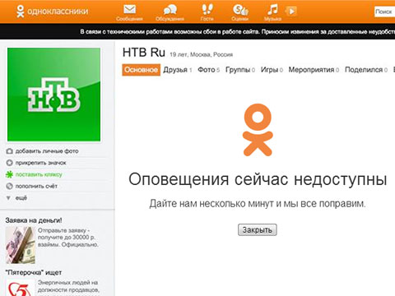
Task: Open the video play icon in header
Action: 291,12
